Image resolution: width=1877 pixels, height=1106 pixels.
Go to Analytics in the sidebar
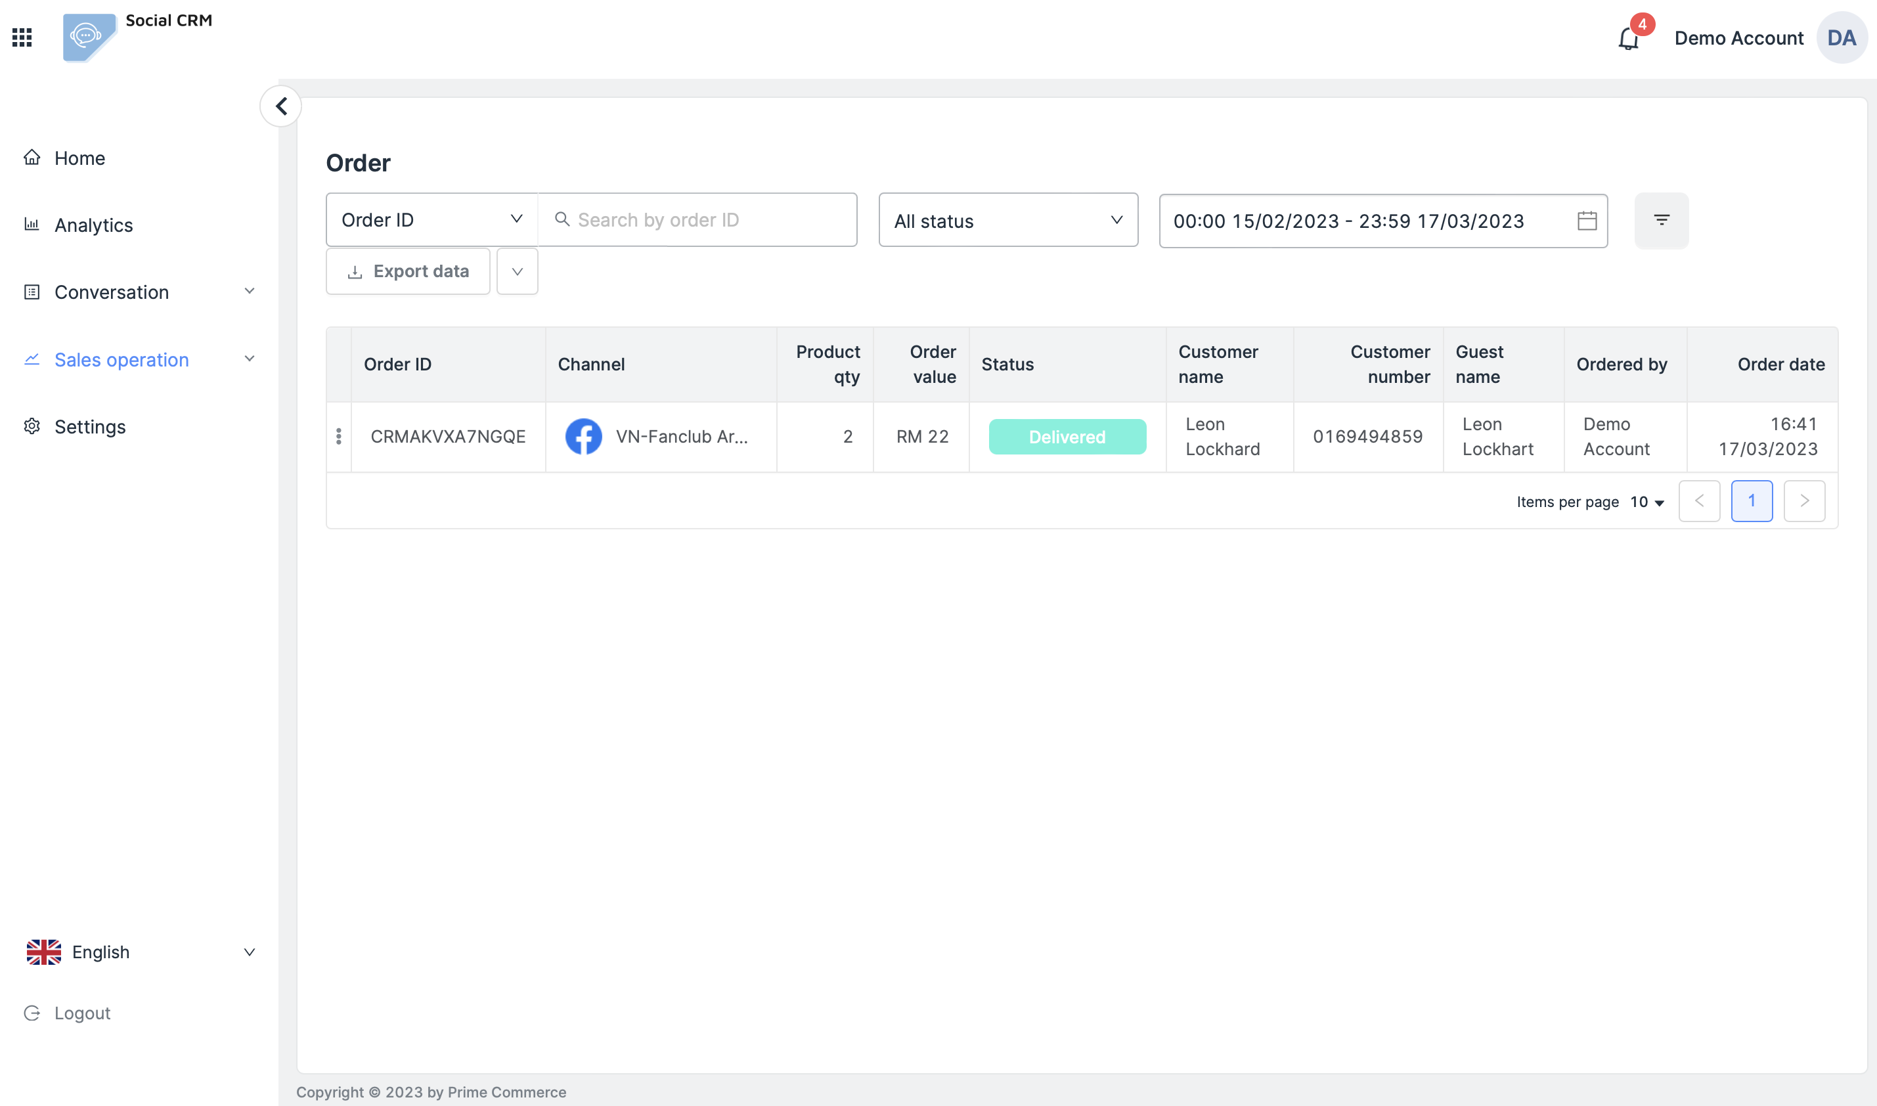coord(93,225)
